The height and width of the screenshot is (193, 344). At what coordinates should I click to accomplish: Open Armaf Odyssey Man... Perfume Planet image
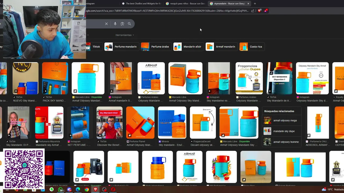140,123
